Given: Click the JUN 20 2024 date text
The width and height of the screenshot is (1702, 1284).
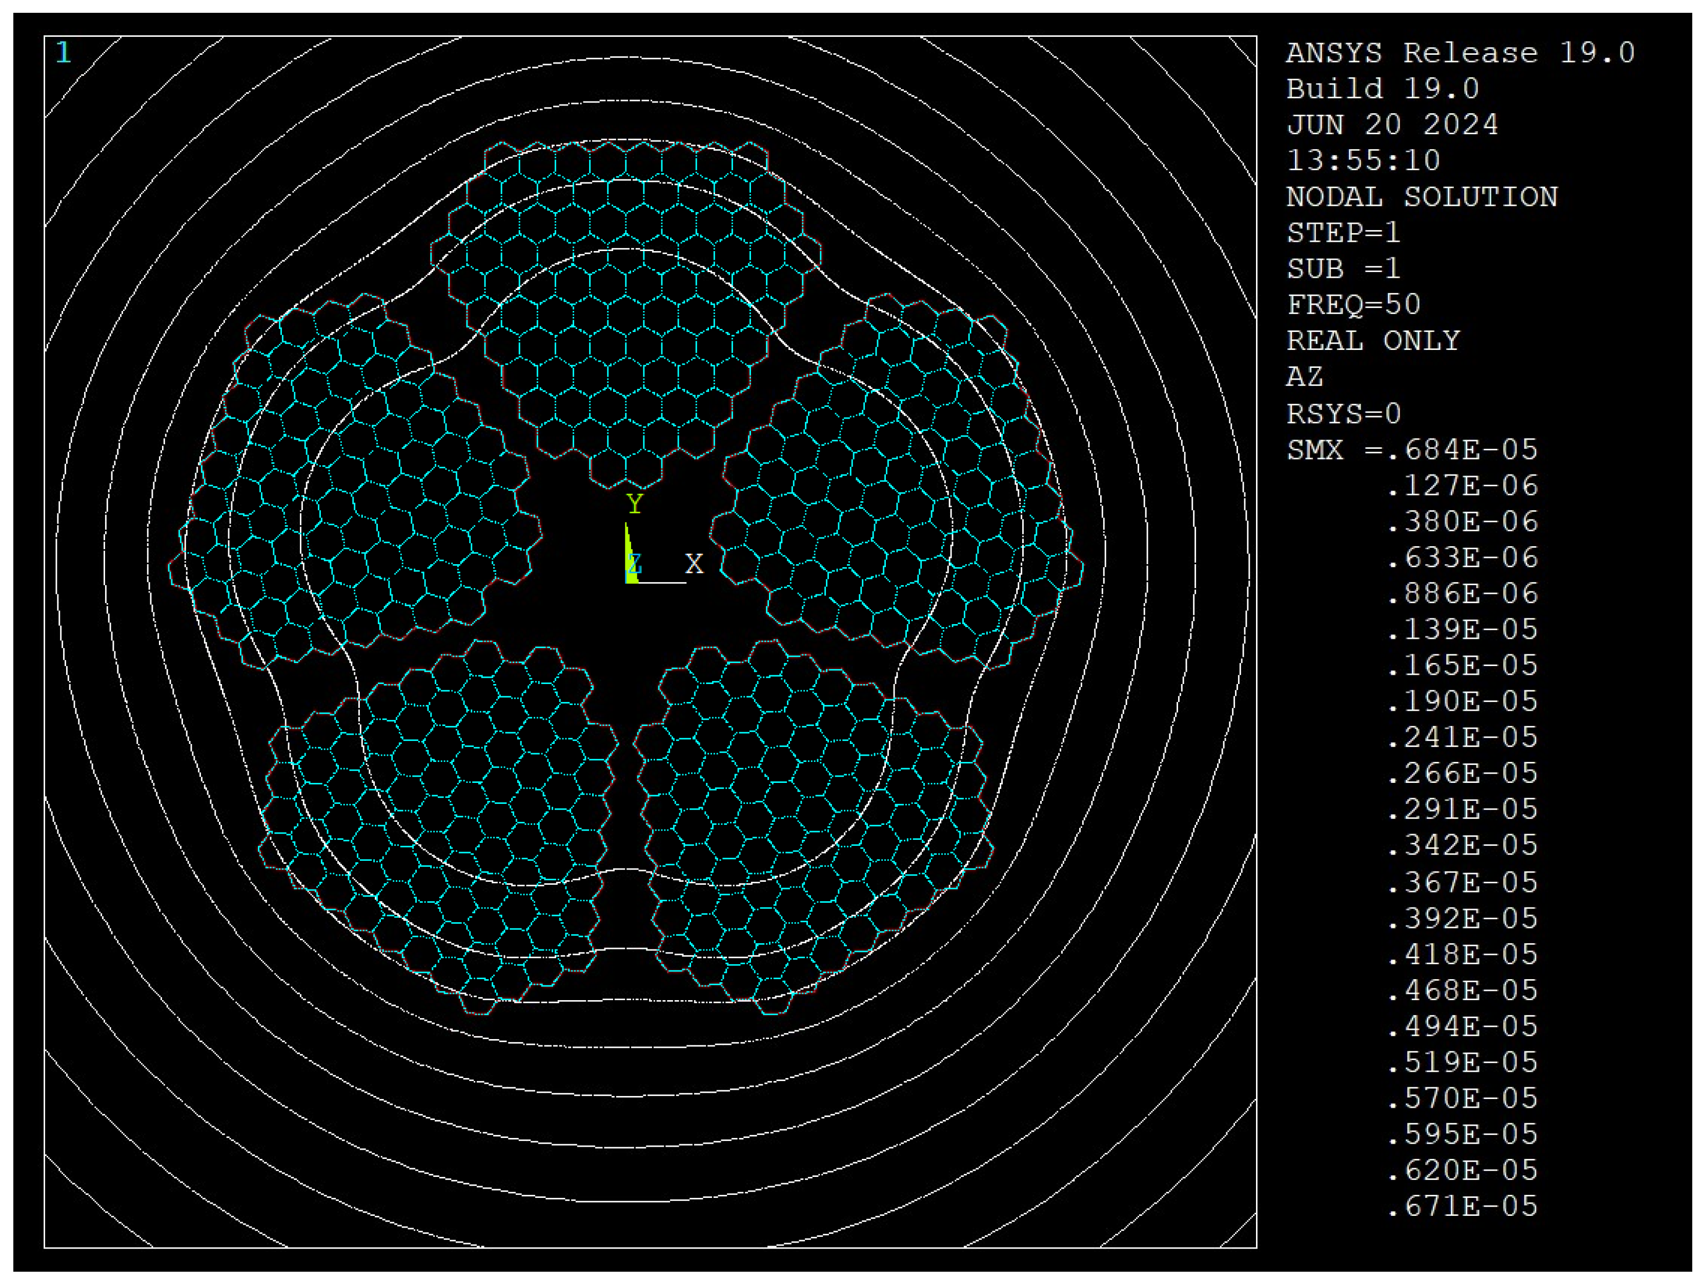Looking at the screenshot, I should pyautogui.click(x=1392, y=125).
